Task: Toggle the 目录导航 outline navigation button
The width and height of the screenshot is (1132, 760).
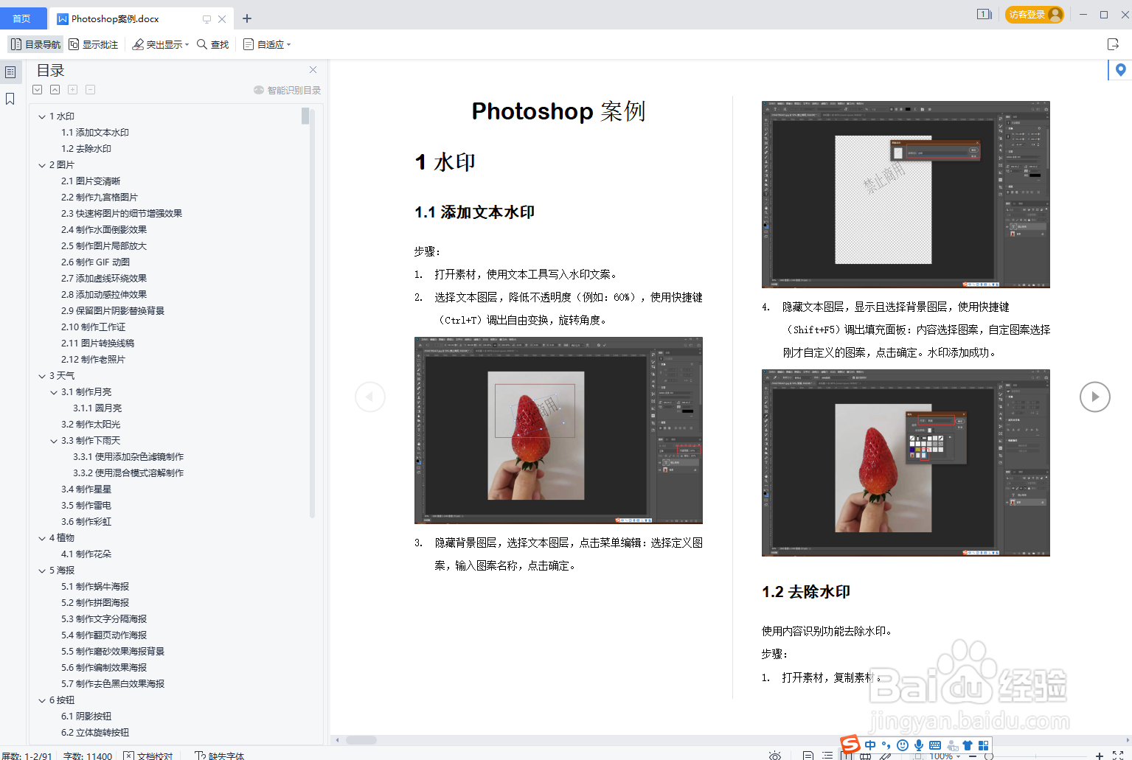Action: [35, 44]
